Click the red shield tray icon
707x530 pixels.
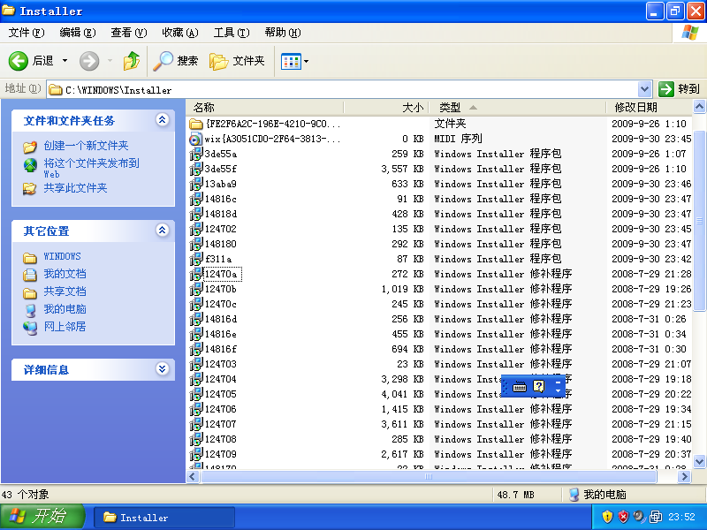623,517
